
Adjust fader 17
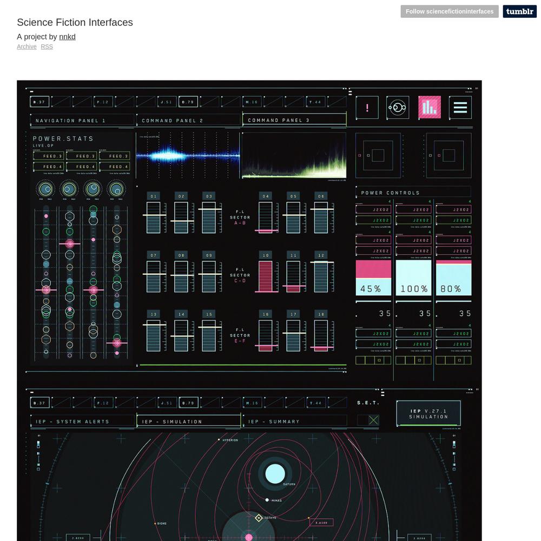293,335
